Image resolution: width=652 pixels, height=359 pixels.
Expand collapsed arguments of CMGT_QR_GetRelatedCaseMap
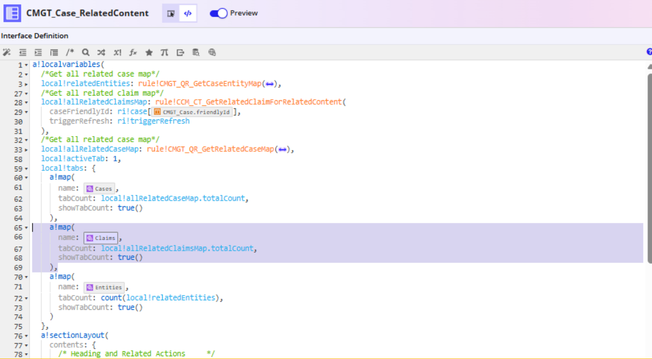pos(282,149)
